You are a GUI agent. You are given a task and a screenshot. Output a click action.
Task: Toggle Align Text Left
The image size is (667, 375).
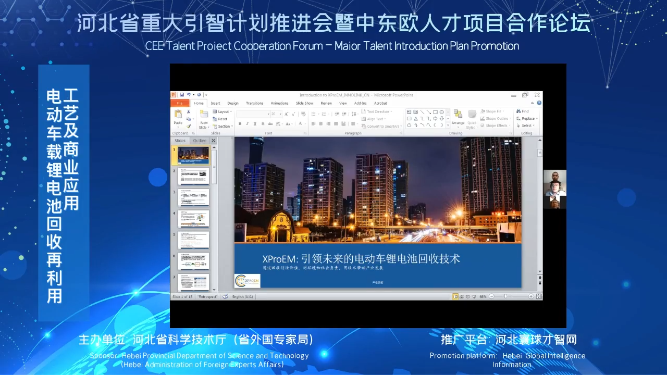click(x=314, y=123)
